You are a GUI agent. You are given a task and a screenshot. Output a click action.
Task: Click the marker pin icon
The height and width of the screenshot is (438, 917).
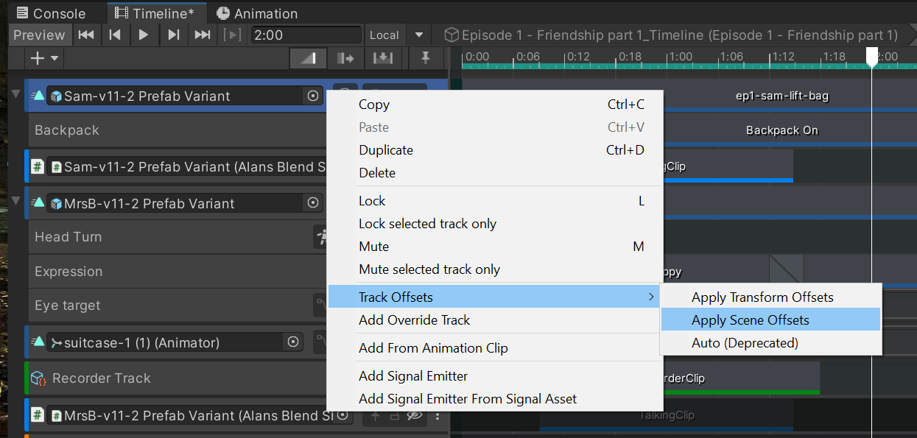click(425, 58)
